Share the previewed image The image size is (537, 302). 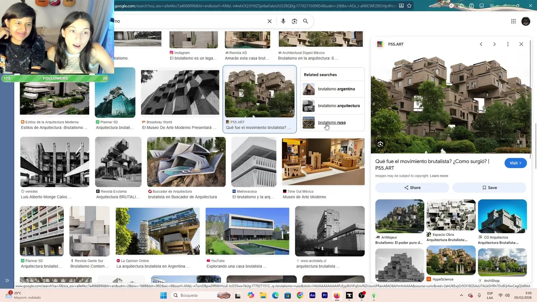point(412,187)
